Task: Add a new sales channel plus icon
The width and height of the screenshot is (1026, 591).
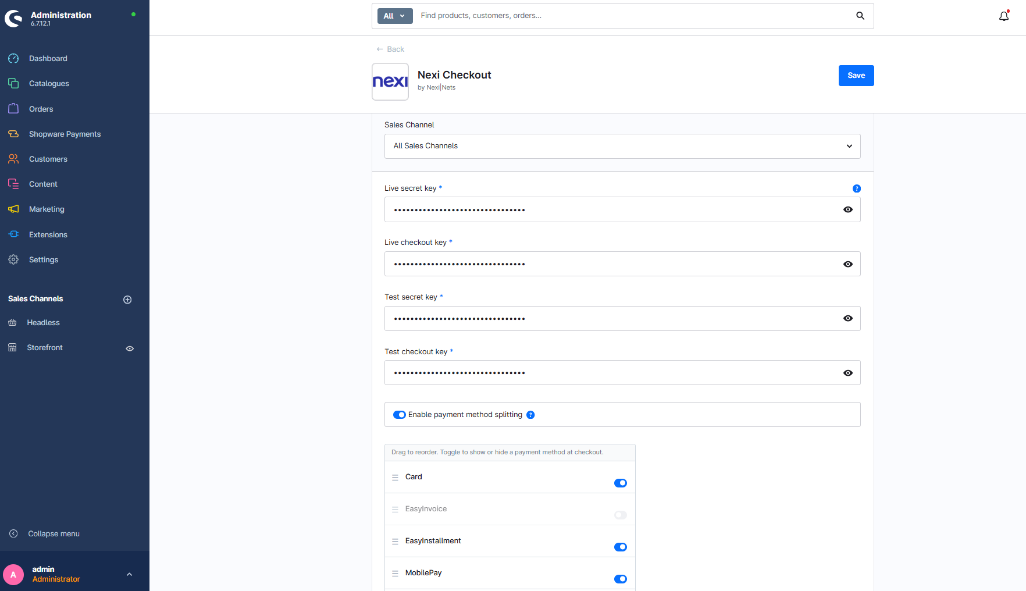Action: click(x=127, y=300)
